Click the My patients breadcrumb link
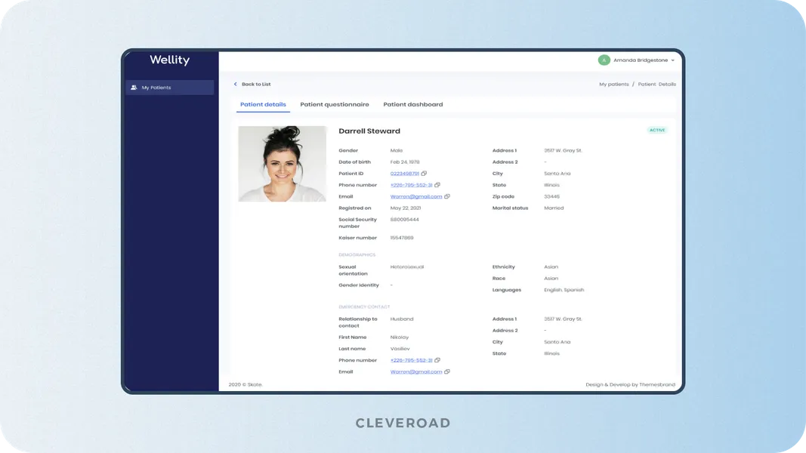806x453 pixels. click(x=614, y=84)
